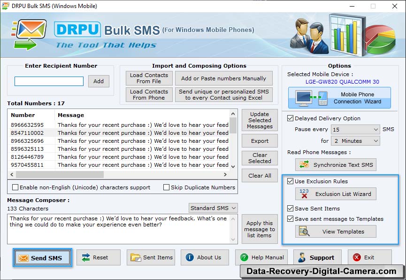Click the Synchronize Text SMS icon
This screenshot has width=406, height=280.
tap(304, 164)
